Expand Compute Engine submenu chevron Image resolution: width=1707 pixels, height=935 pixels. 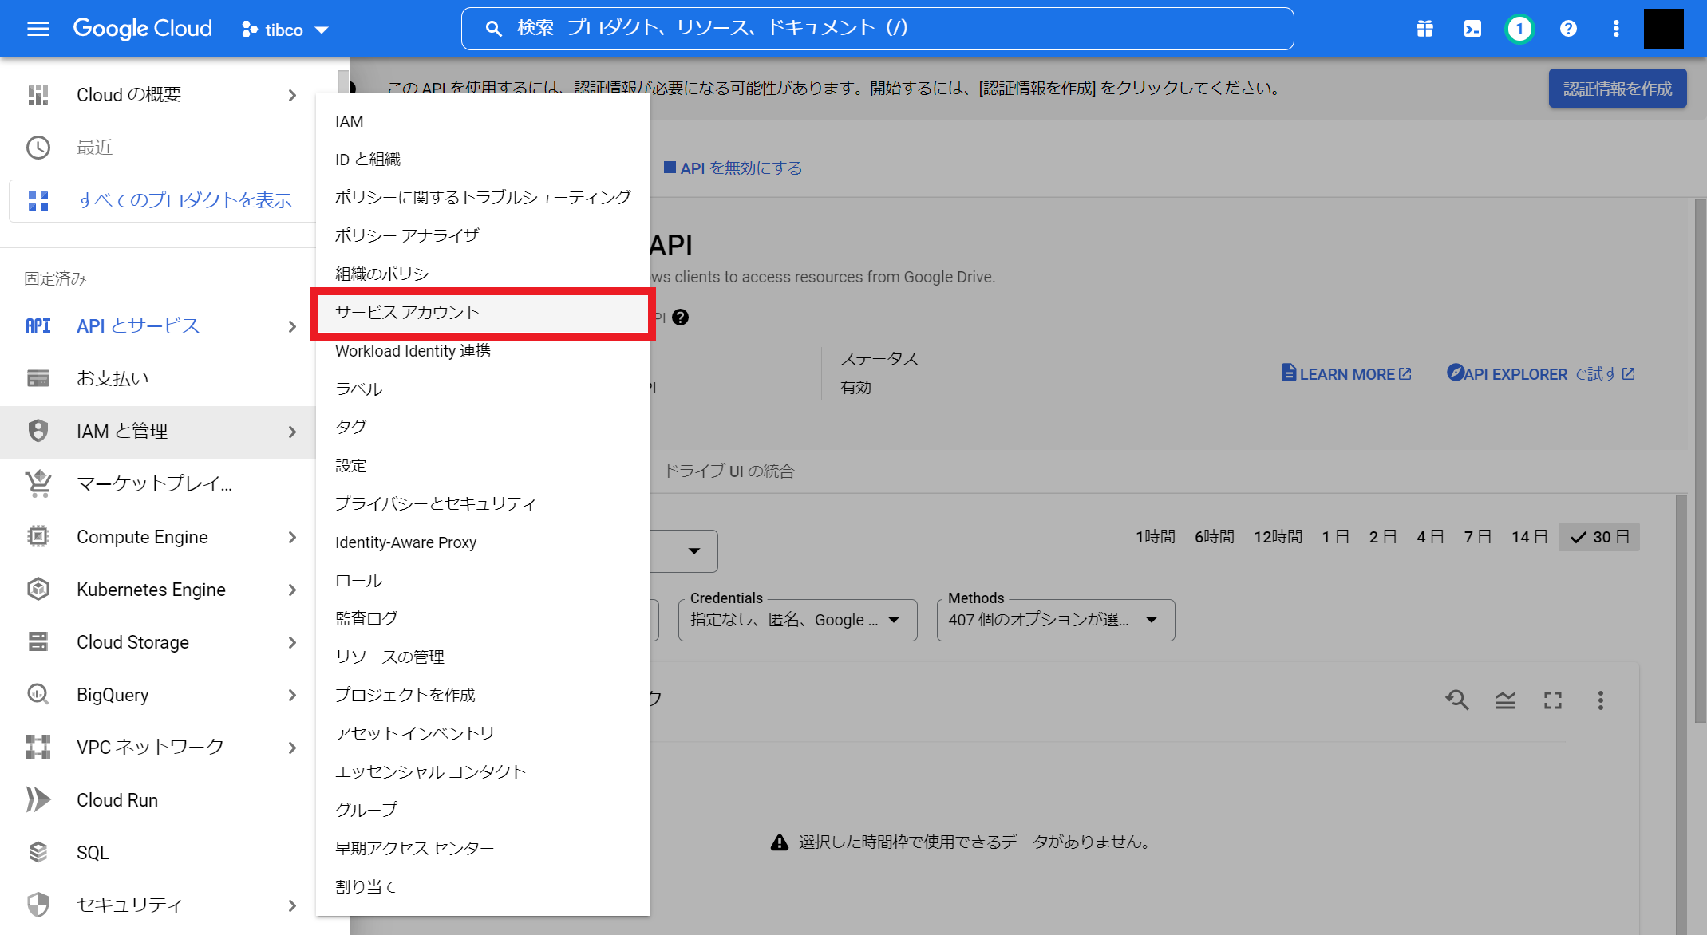[292, 537]
